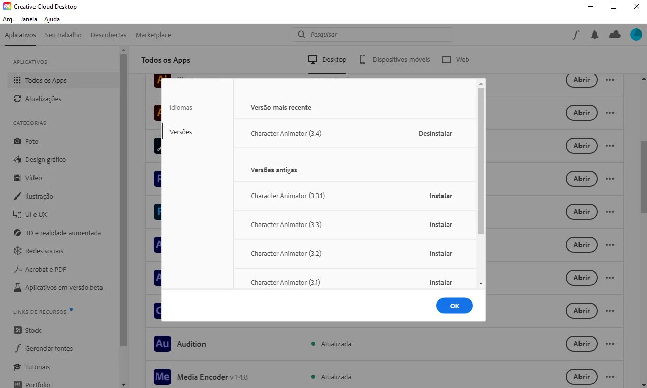Click the Audition app icon
Viewport: 647px width, 388px height.
click(162, 344)
